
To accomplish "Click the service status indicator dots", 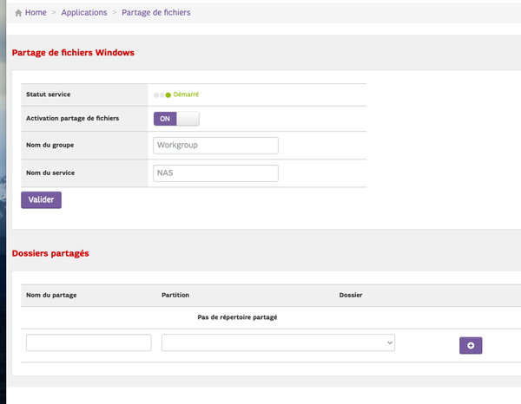I will [162, 94].
